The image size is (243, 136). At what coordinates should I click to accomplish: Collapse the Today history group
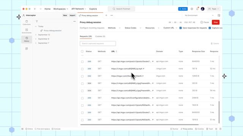[36, 26]
